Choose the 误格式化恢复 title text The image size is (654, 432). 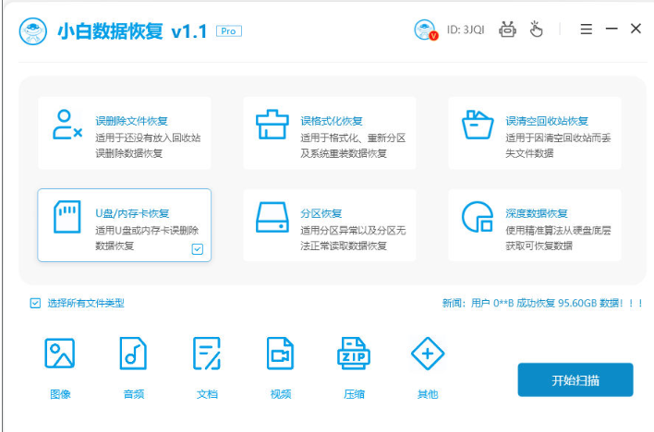[332, 121]
